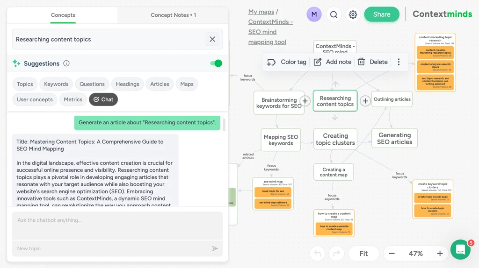Select the Creating a content map node

coord(334,172)
